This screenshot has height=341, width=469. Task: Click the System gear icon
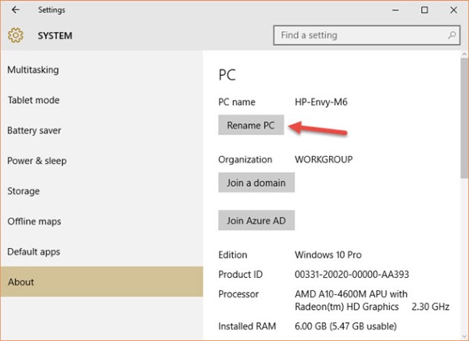[x=16, y=35]
